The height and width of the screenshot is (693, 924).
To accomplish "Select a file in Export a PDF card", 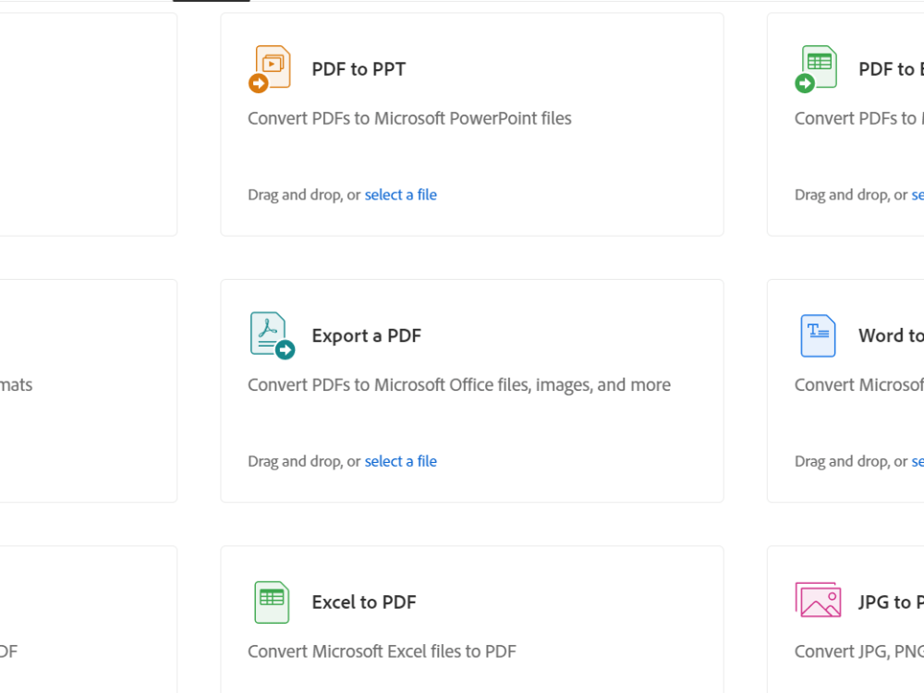I will [401, 461].
